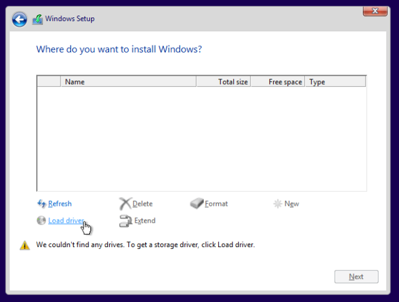This screenshot has height=302, width=399.
Task: Click the "We couldn't find any drives" message
Action: coord(145,245)
